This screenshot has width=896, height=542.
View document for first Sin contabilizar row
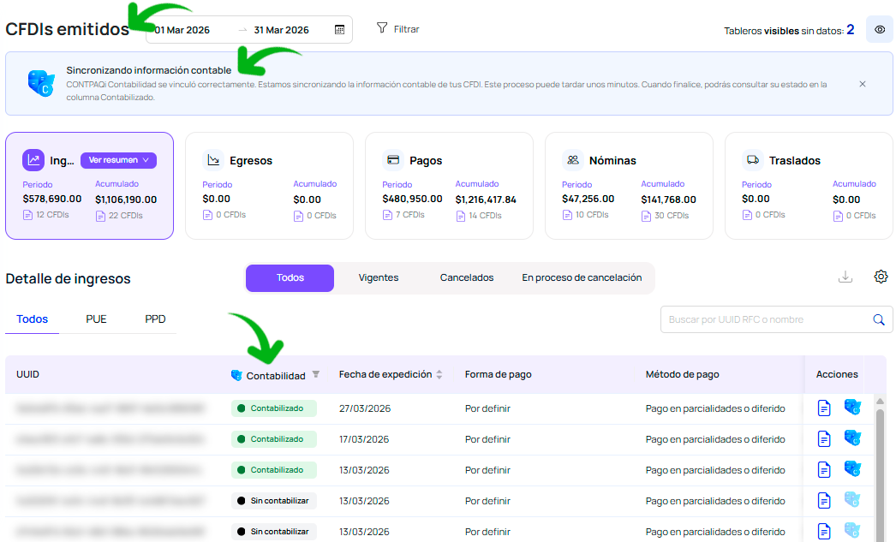pos(824,500)
